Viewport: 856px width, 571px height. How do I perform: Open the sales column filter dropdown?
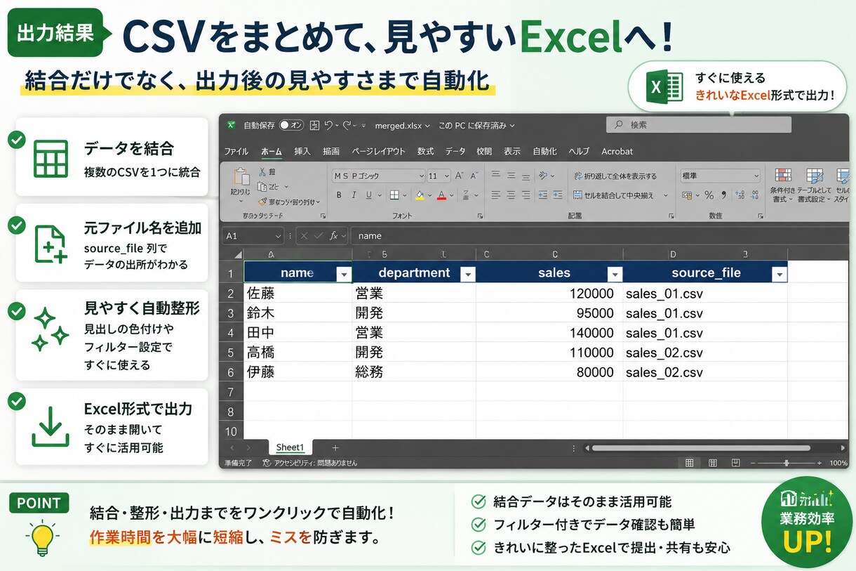click(x=615, y=275)
